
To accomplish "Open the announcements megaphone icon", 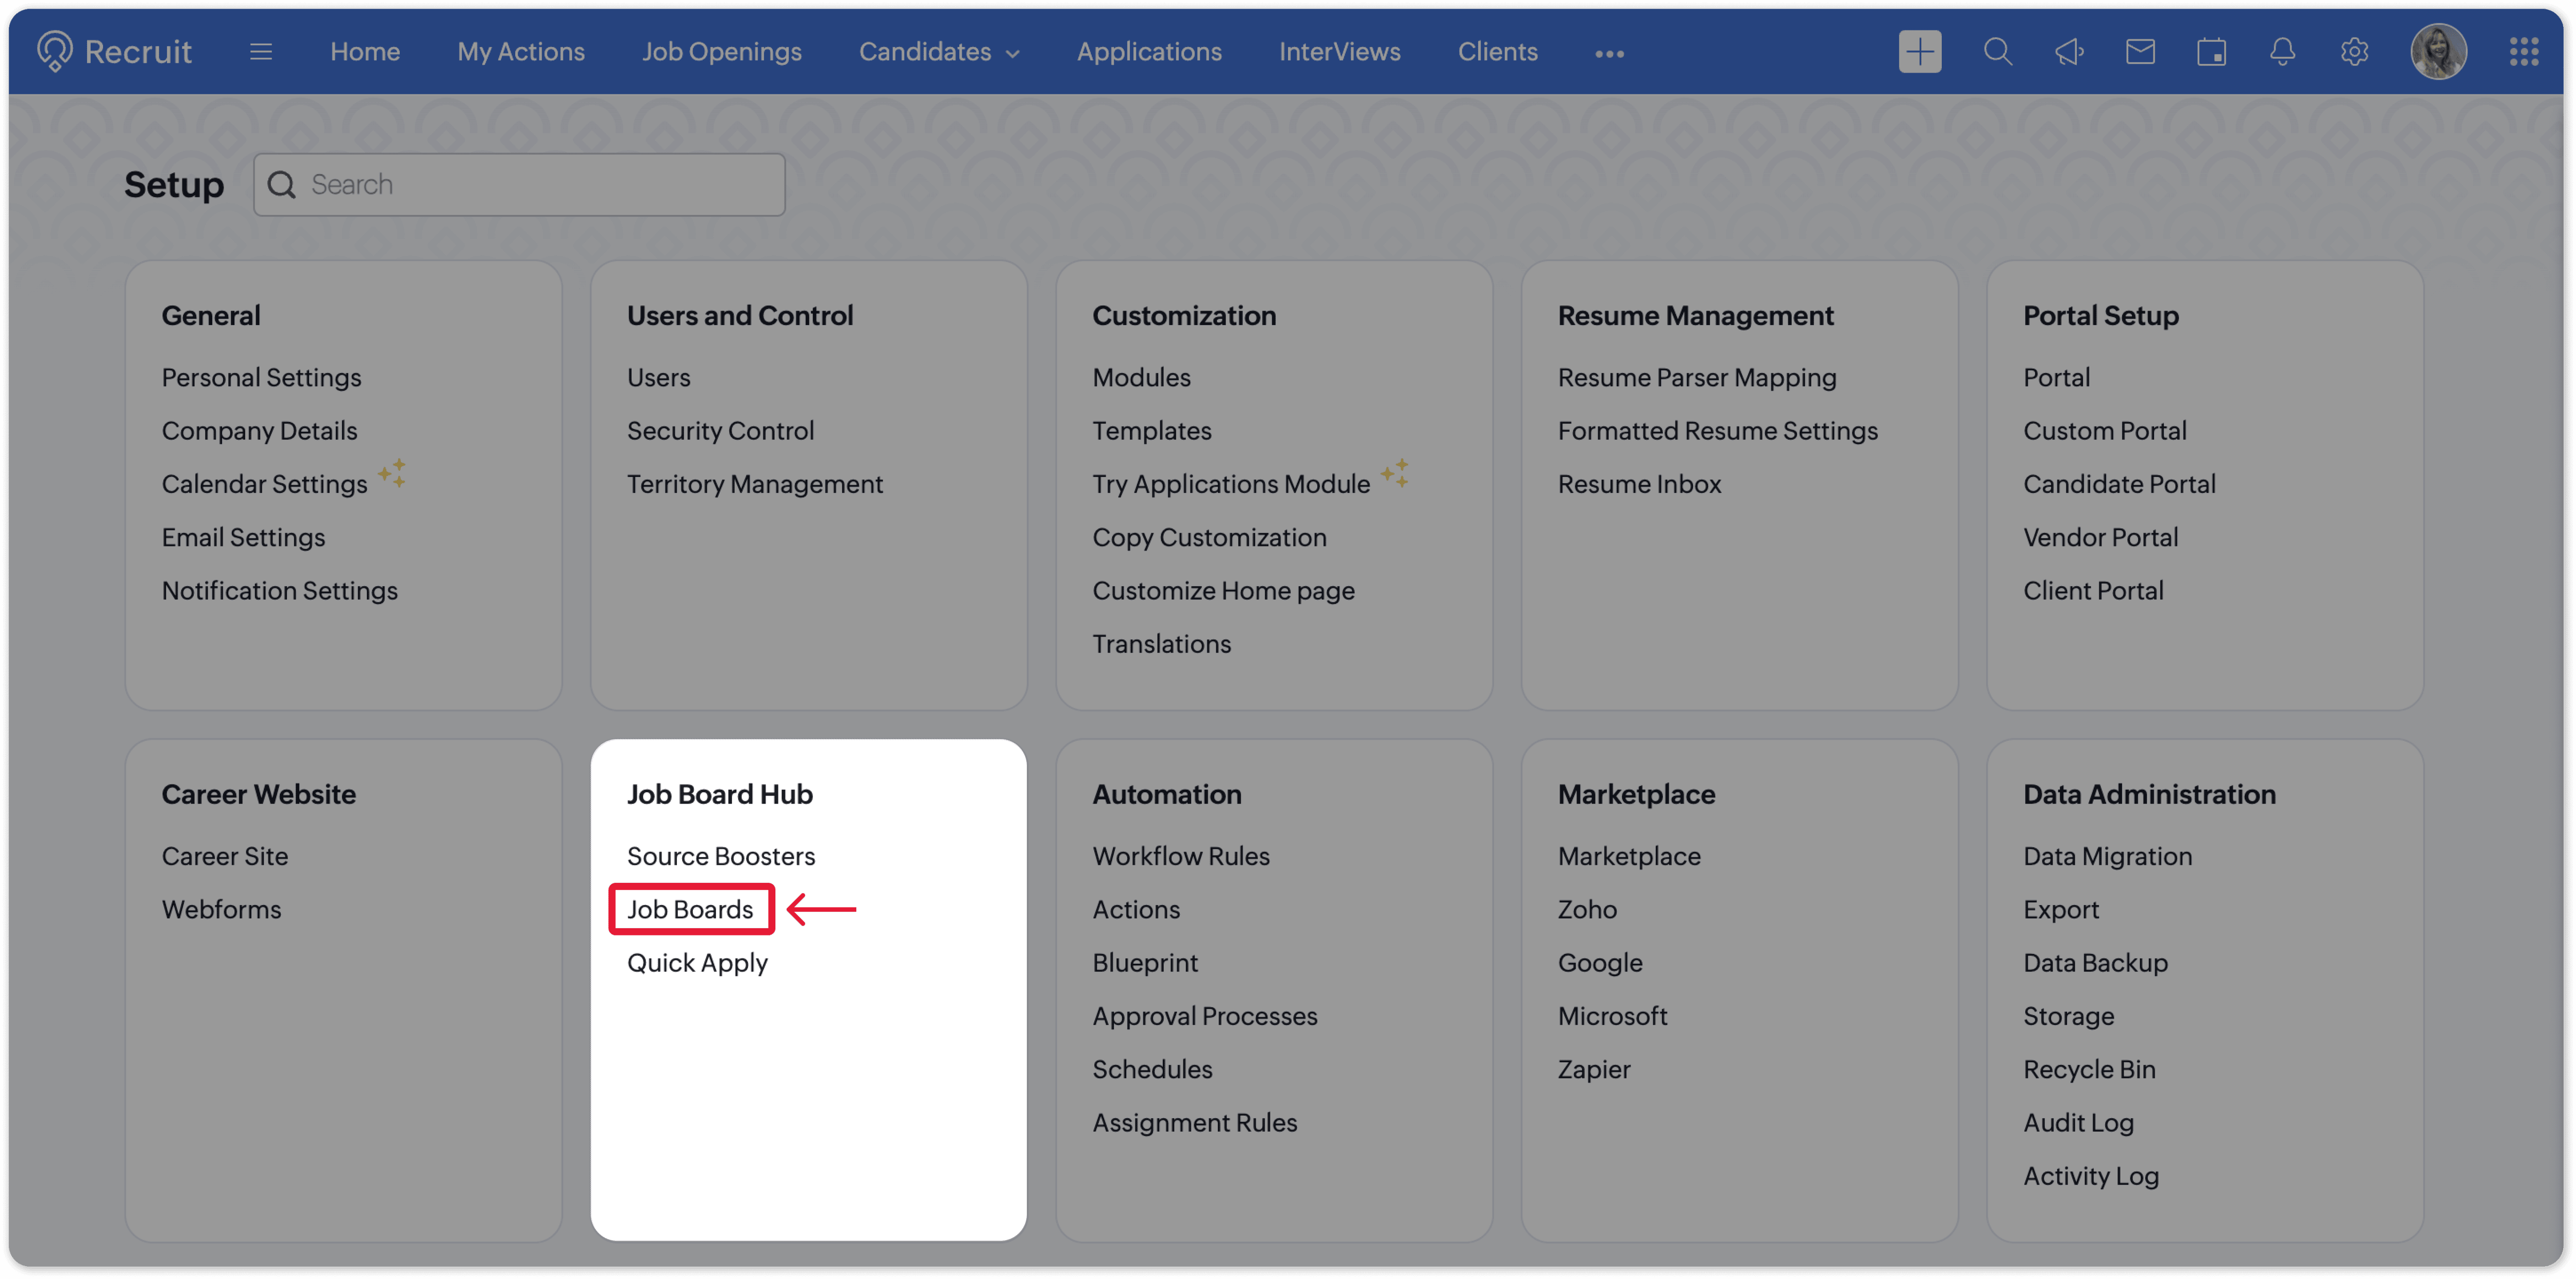I will 2069,52.
